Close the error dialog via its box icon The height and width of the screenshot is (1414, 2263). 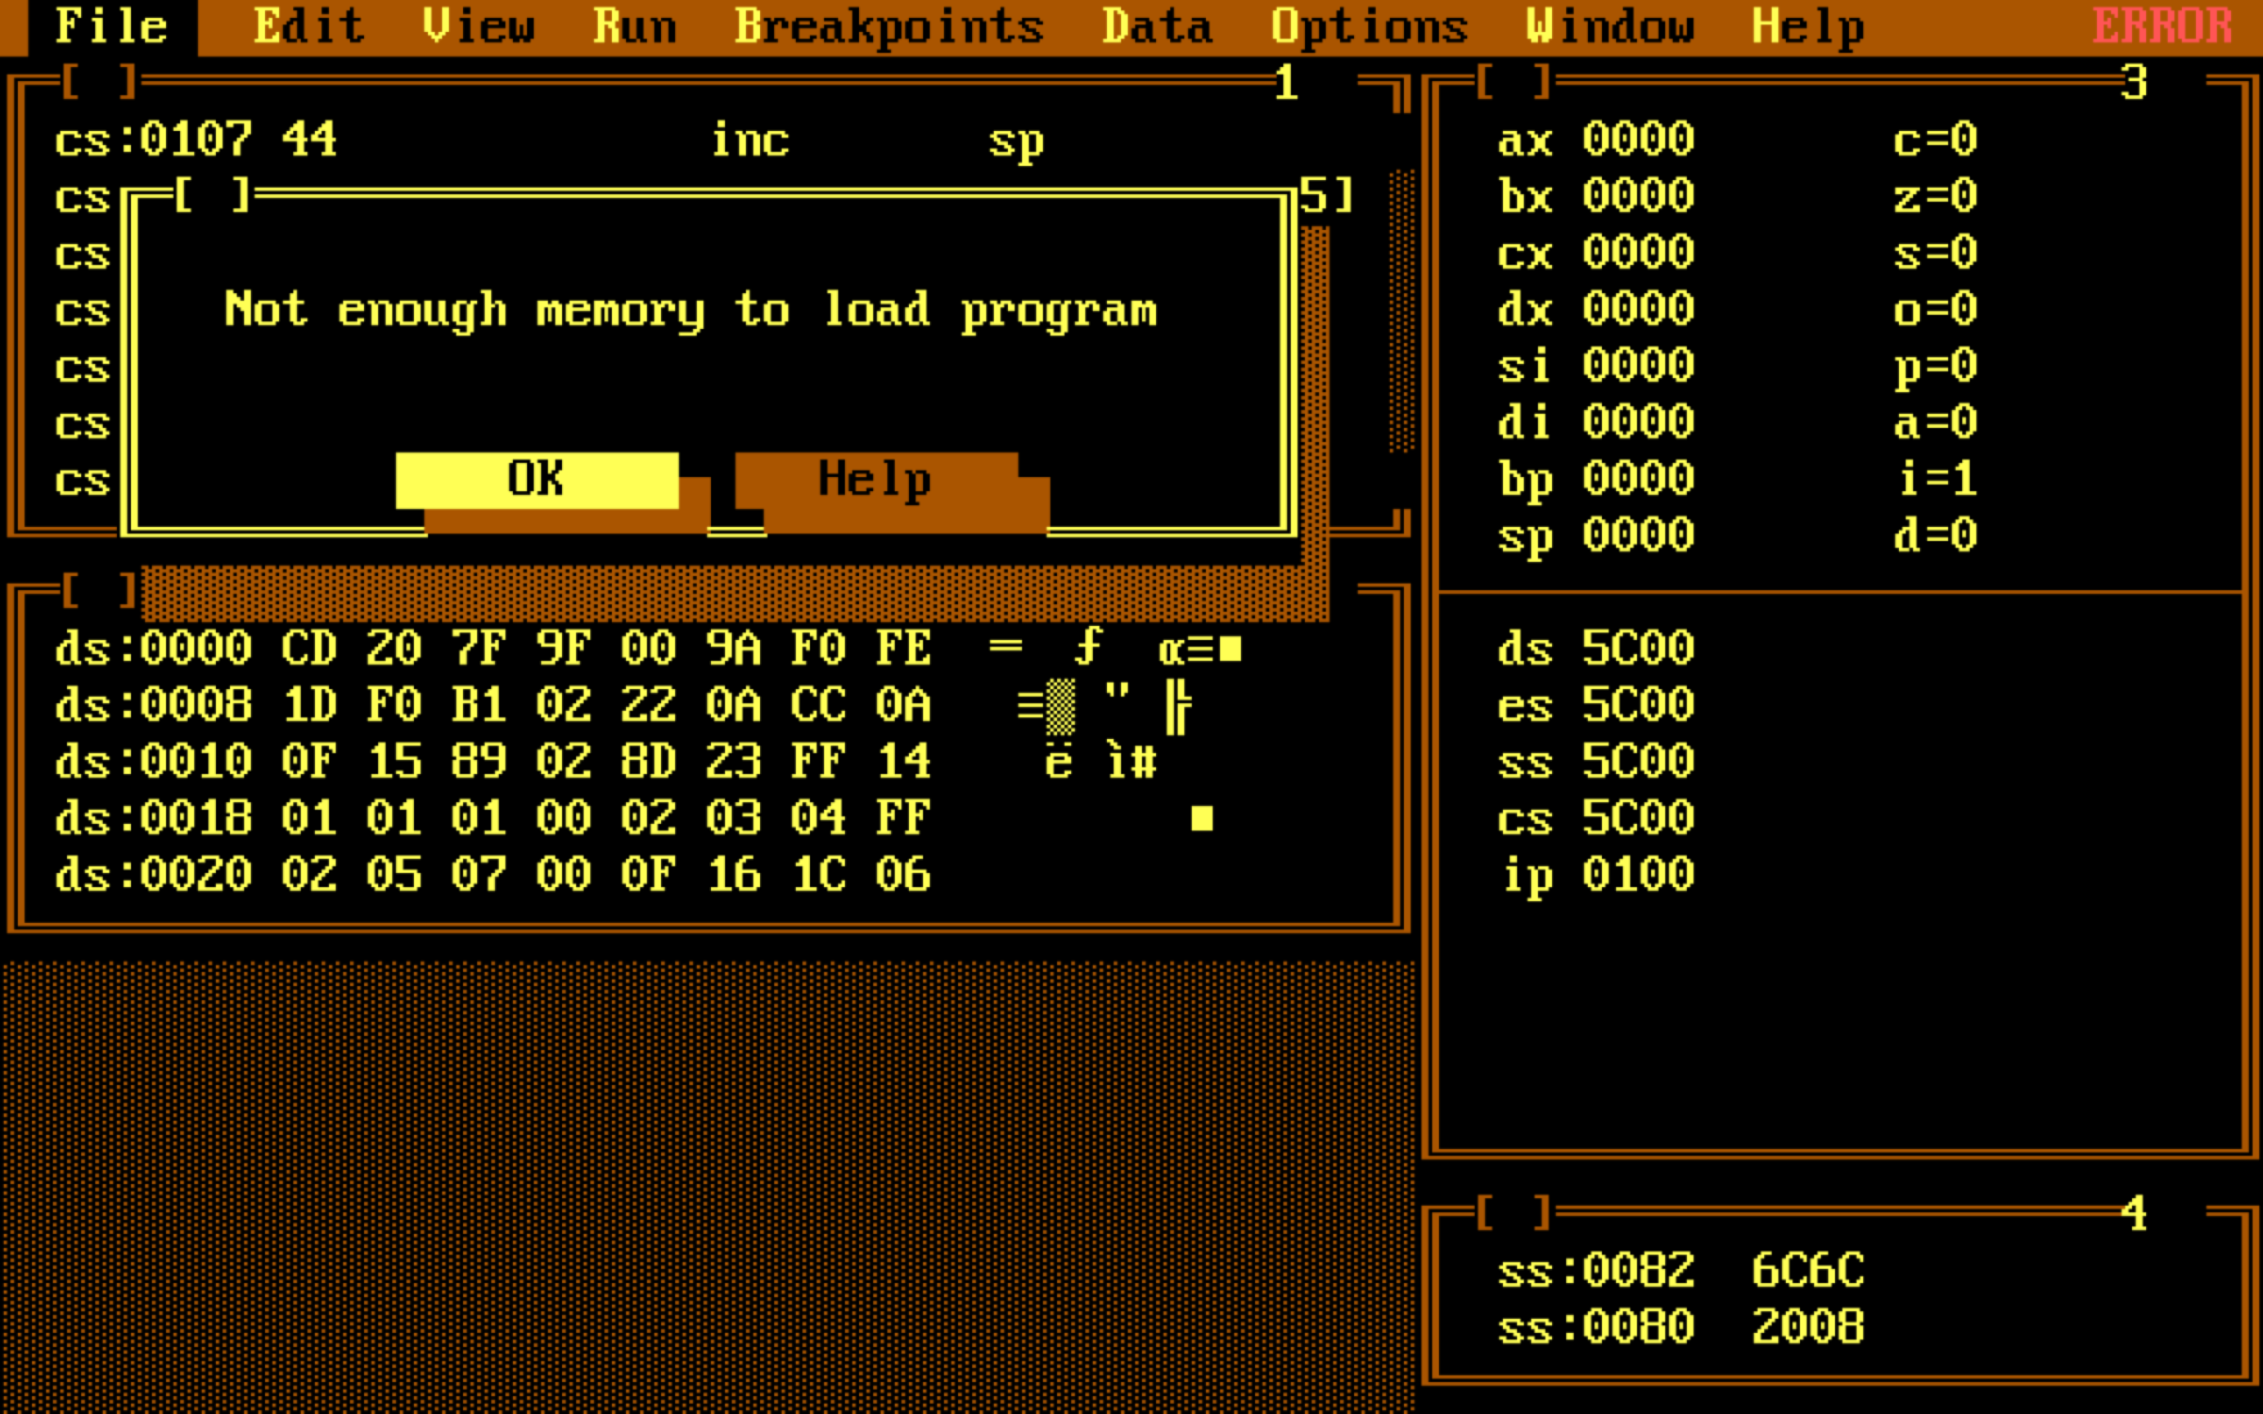coord(212,196)
